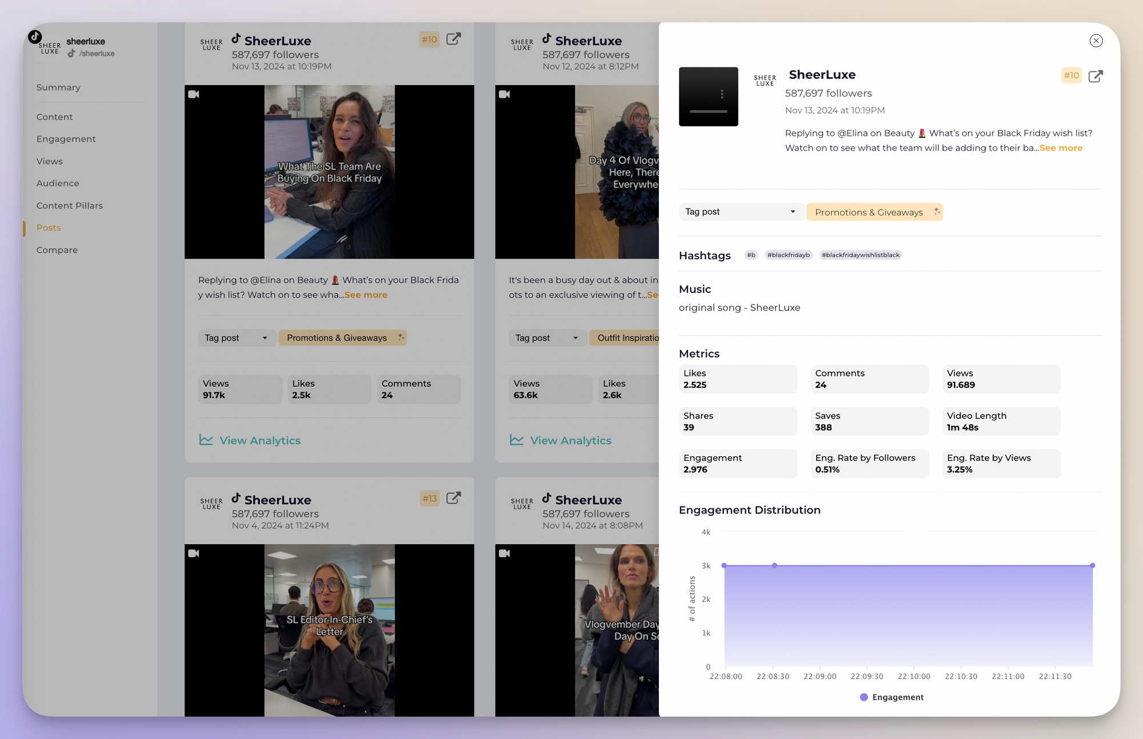1143x739 pixels.
Task: Click the analytics chart icon under first post
Action: 206,439
